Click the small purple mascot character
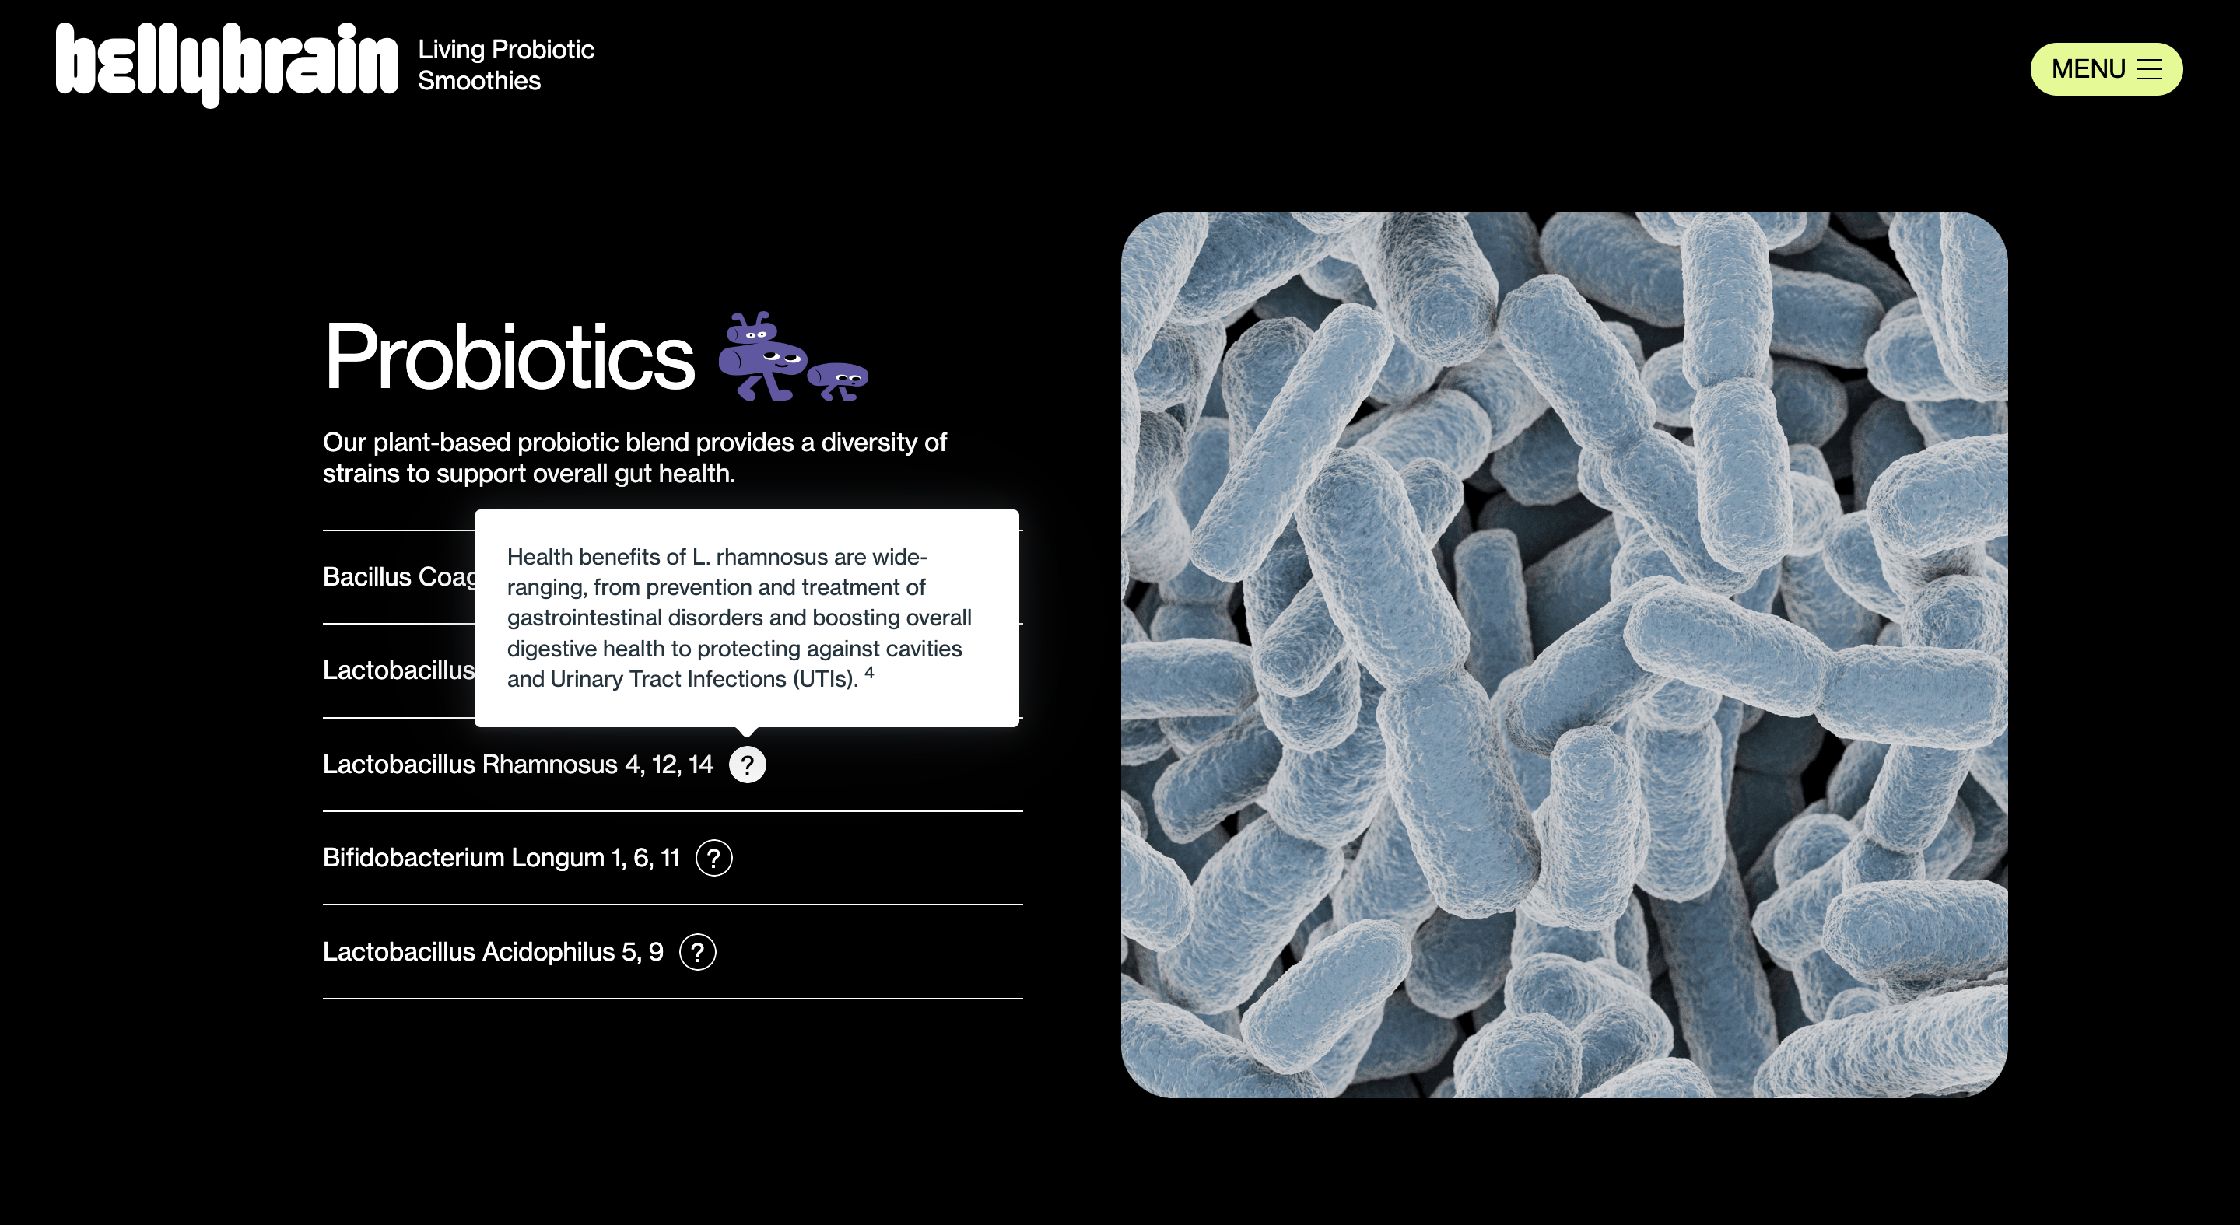This screenshot has width=2240, height=1225. click(838, 380)
